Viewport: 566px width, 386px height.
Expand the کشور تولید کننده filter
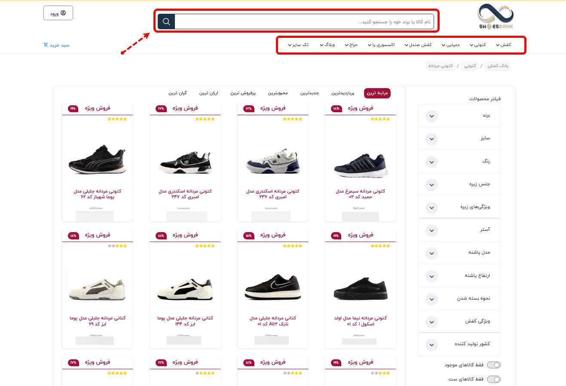[x=459, y=344]
